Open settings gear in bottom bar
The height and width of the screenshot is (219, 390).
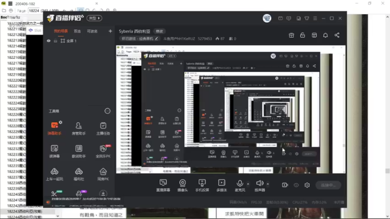coord(307,185)
